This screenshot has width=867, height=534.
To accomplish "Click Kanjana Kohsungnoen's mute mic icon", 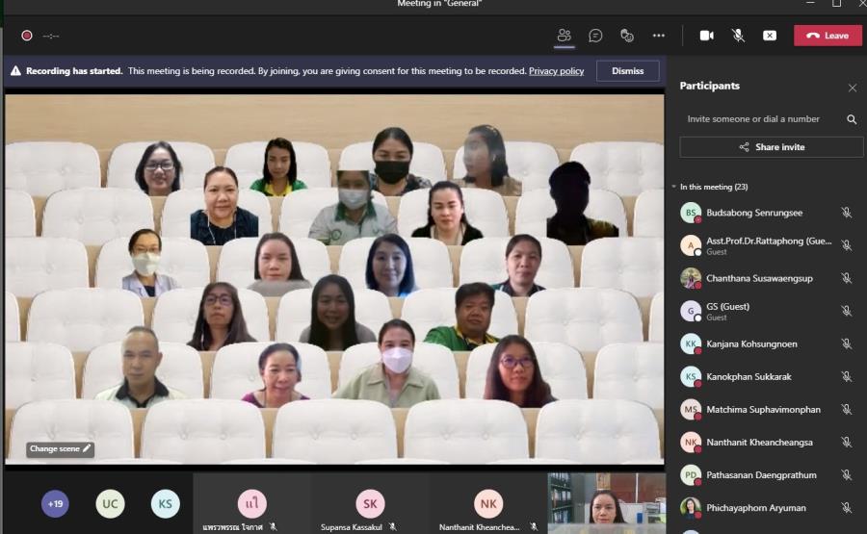I will pos(846,343).
